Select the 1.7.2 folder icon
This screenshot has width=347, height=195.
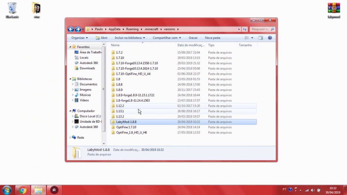(x=113, y=53)
